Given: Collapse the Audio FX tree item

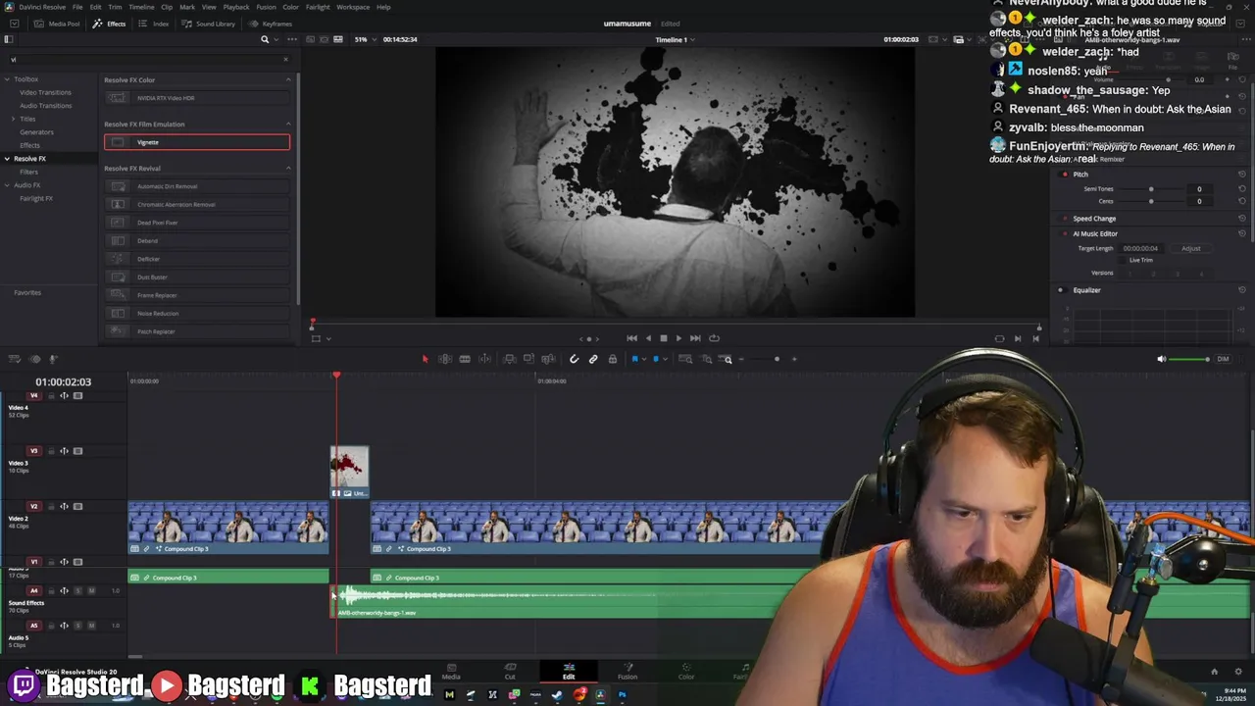Looking at the screenshot, I should (x=7, y=184).
